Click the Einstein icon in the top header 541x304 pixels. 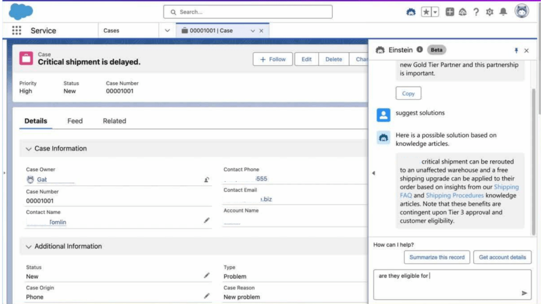[x=411, y=12]
